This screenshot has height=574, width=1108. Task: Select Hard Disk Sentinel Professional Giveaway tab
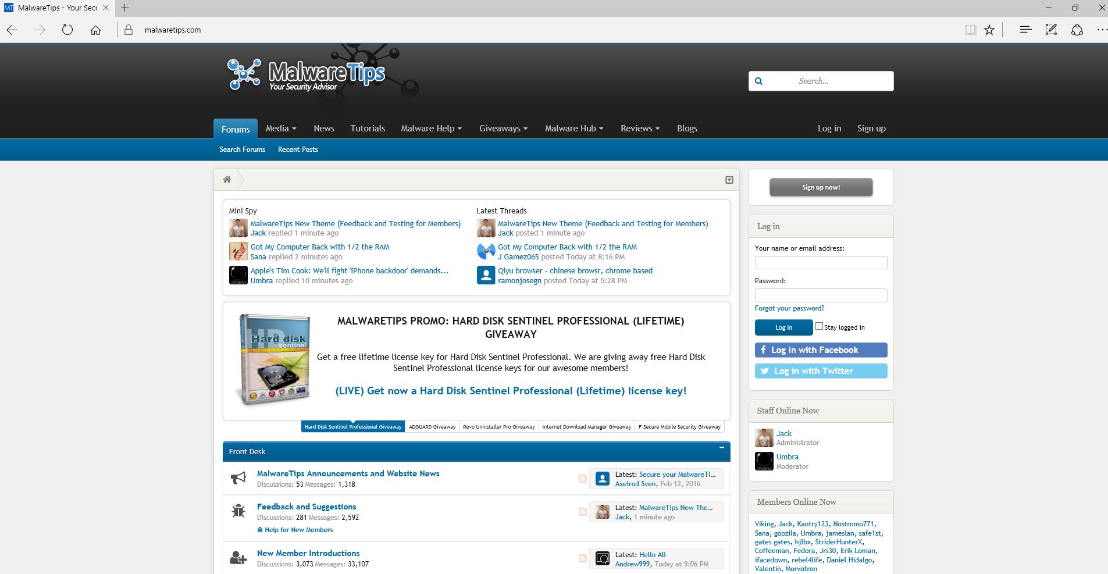coord(353,427)
